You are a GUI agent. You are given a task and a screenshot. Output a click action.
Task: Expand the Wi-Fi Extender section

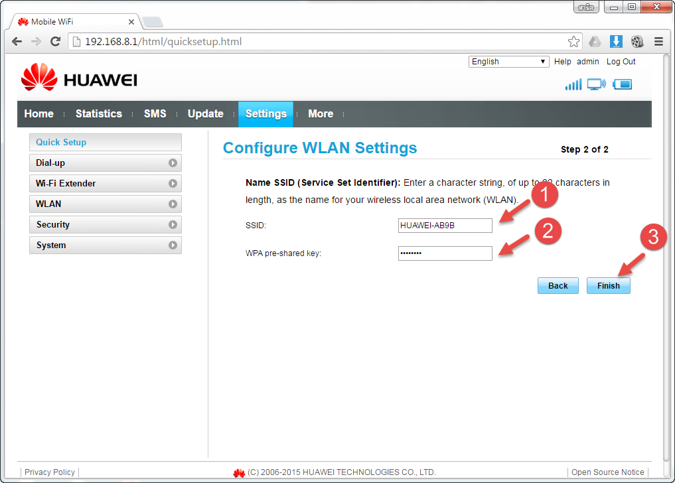tap(105, 184)
